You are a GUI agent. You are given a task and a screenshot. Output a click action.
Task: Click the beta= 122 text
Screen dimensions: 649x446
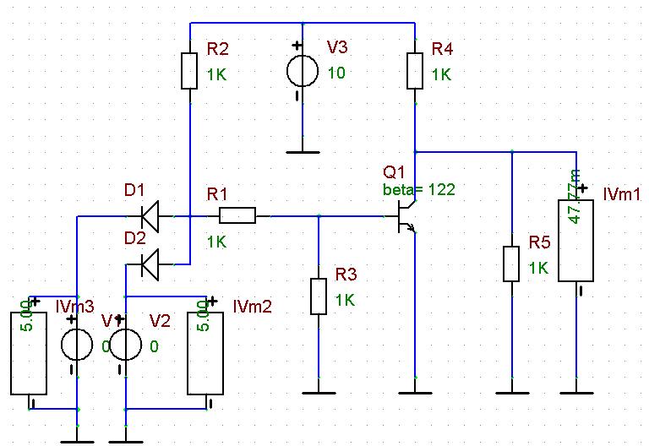(x=419, y=189)
